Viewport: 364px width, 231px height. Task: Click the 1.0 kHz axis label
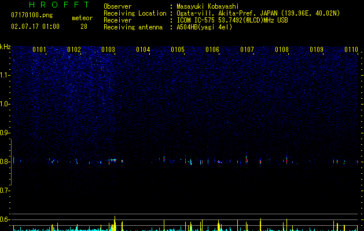5,104
